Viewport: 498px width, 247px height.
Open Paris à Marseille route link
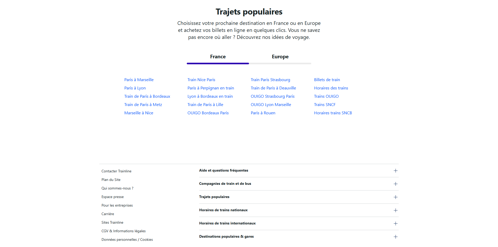coord(139,80)
